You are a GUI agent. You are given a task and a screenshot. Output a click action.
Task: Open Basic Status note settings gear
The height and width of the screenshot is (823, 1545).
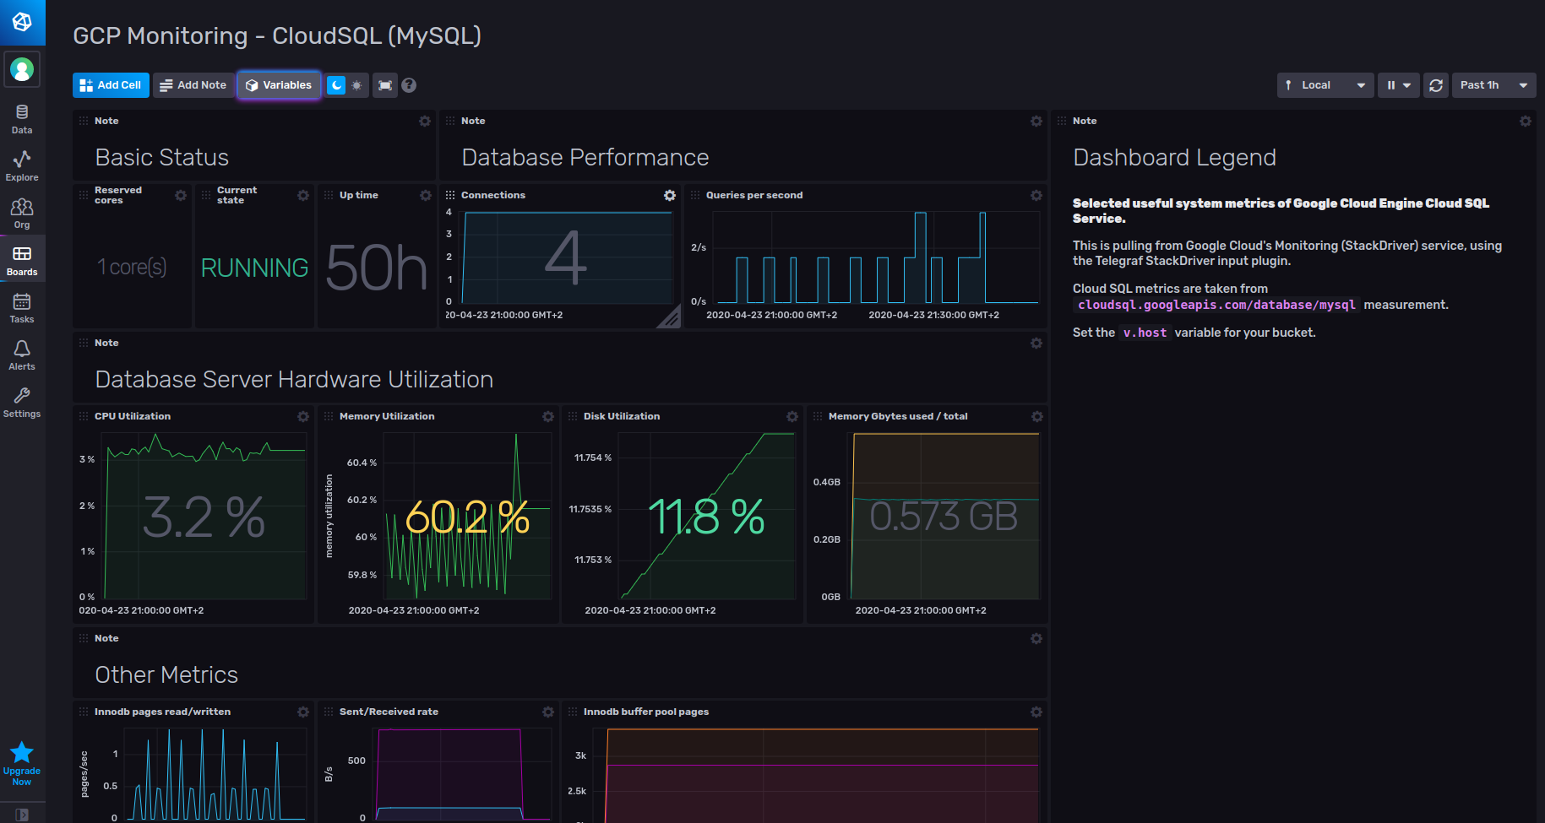click(425, 122)
